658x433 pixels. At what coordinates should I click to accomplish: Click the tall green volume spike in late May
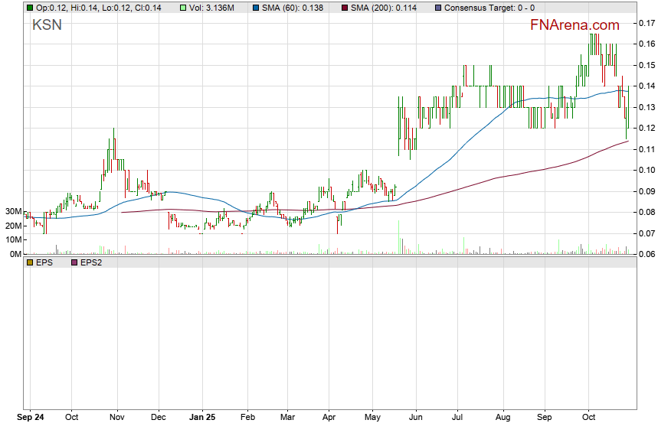click(x=399, y=239)
